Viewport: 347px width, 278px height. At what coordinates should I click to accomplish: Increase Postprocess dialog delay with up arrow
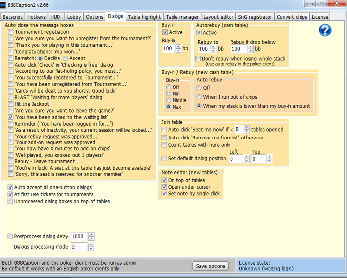(x=91, y=234)
